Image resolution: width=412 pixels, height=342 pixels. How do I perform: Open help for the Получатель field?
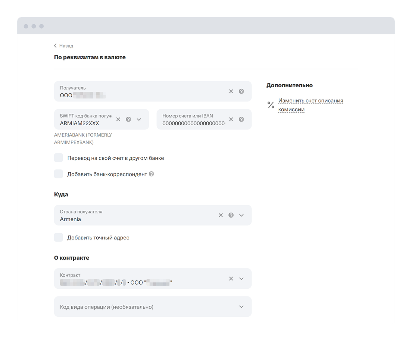(x=241, y=91)
